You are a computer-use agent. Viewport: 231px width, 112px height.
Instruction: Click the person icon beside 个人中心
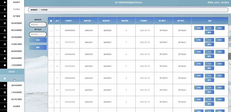coord(5,9)
